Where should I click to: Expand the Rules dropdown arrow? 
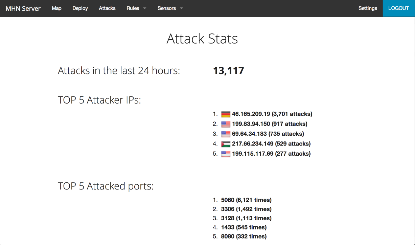145,8
